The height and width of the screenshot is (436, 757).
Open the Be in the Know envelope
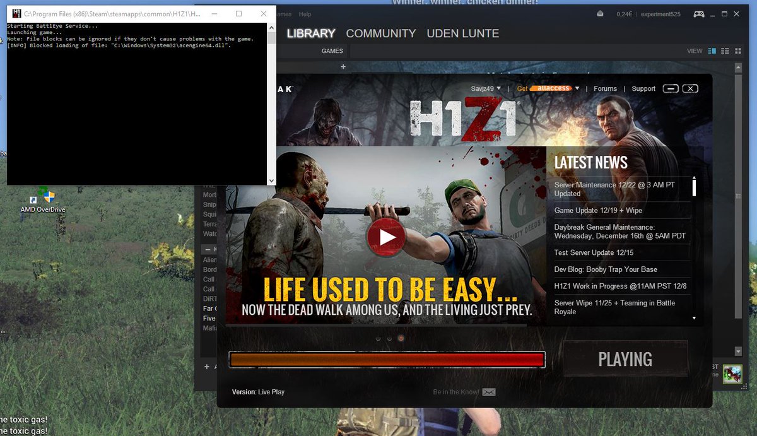tap(489, 392)
